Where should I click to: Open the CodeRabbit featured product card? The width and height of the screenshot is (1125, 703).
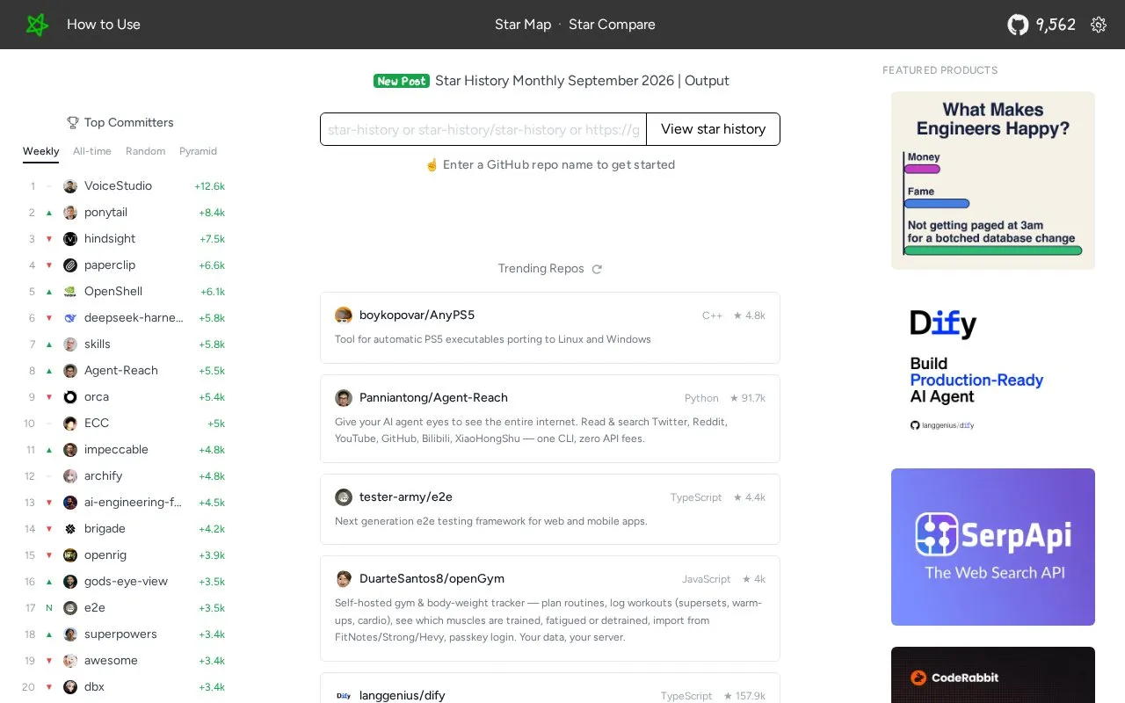993,675
